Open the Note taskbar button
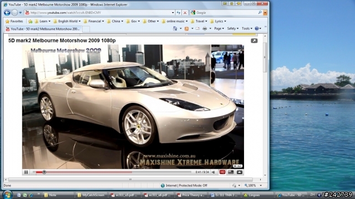The width and height of the screenshot is (355, 199). [58, 195]
